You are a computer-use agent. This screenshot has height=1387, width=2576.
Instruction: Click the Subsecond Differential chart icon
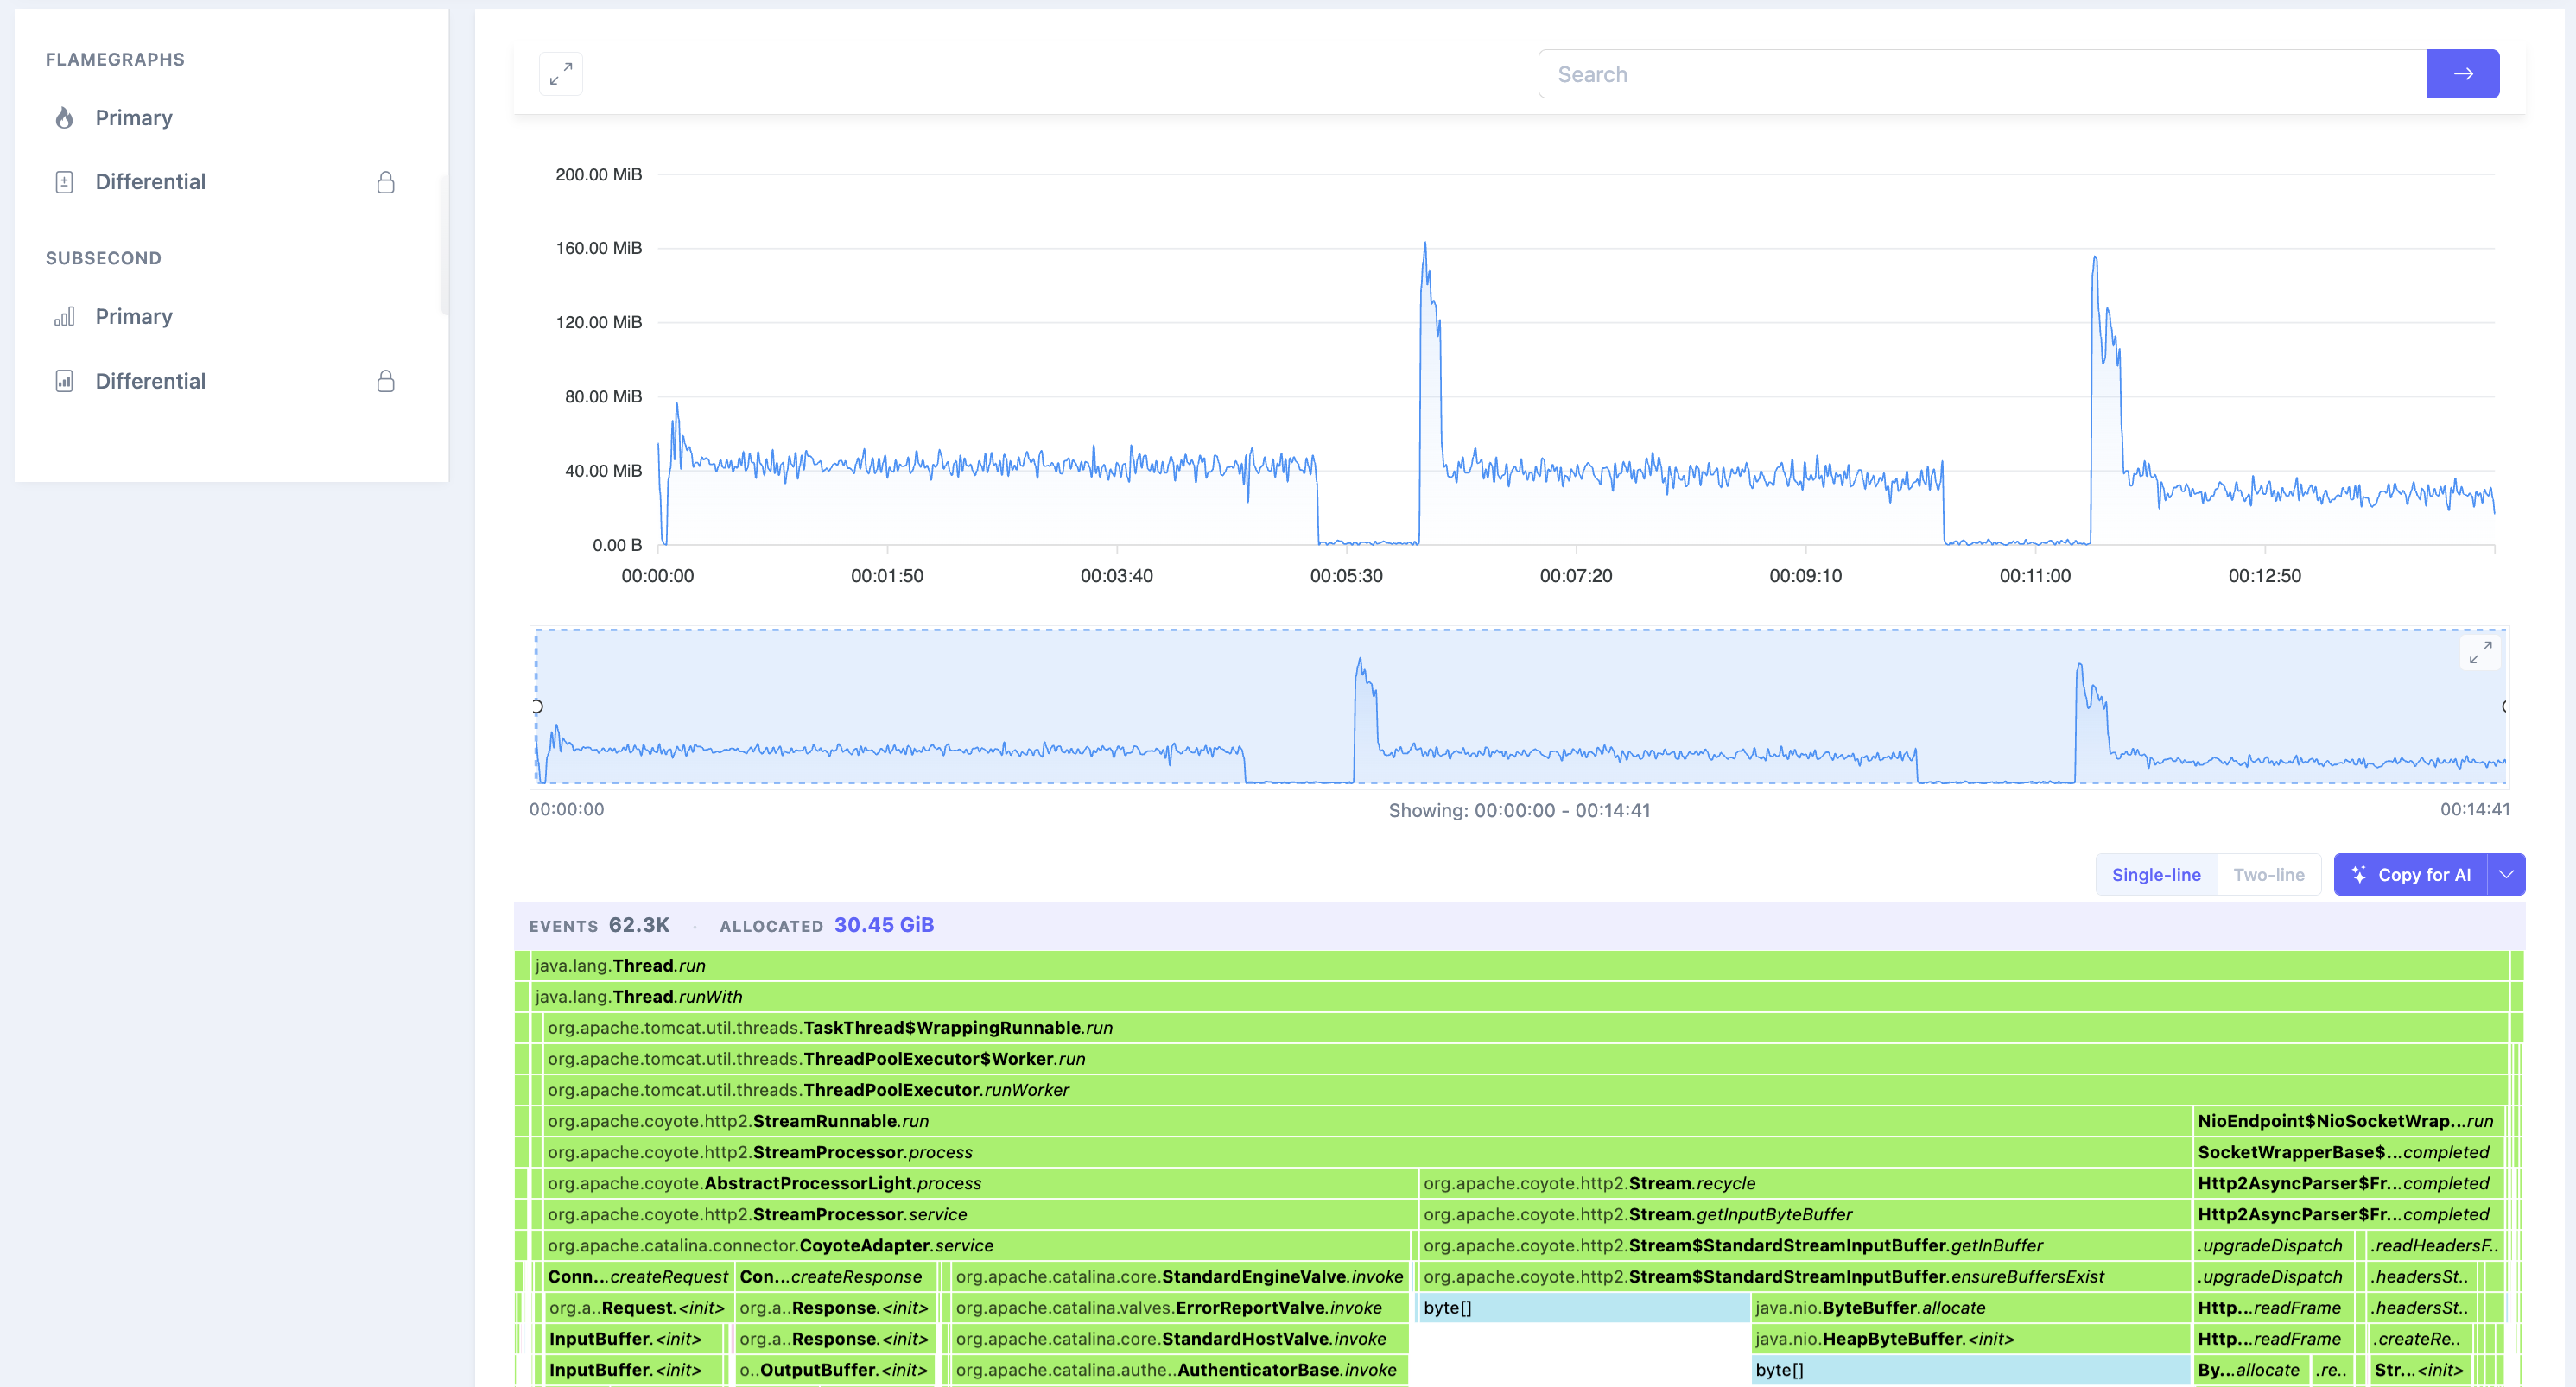pyautogui.click(x=64, y=381)
